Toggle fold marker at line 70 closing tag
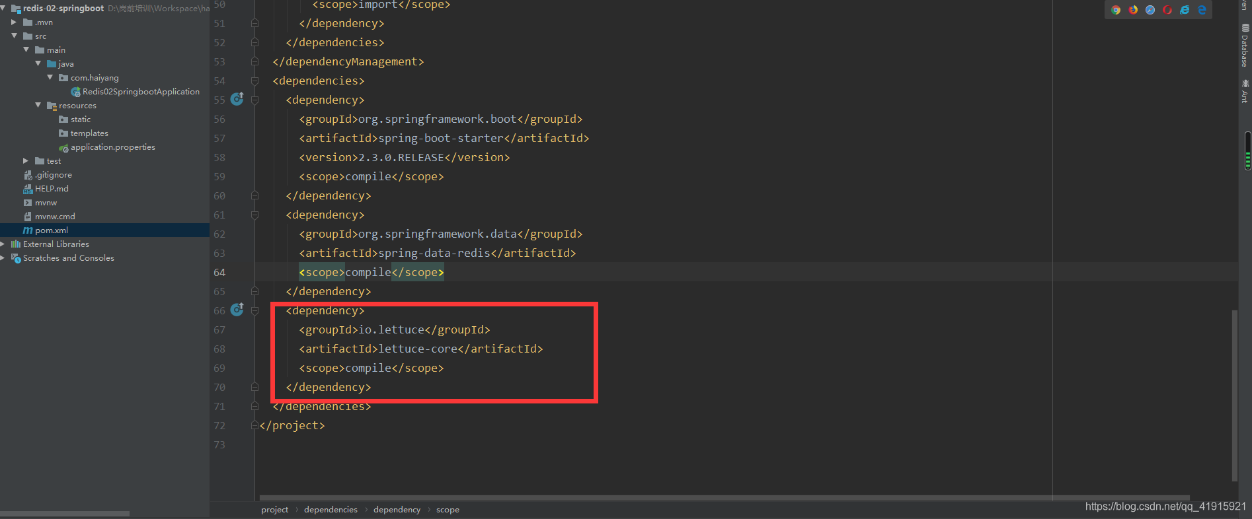The image size is (1252, 519). pos(254,387)
